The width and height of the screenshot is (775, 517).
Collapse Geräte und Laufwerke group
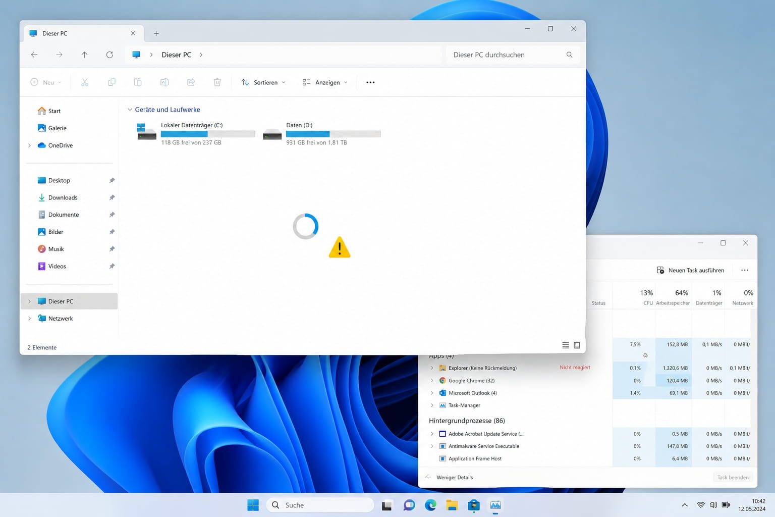tap(130, 110)
